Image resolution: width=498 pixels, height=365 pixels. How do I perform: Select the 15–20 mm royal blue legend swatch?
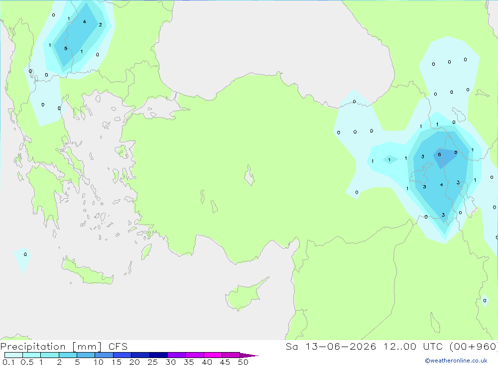pos(123,355)
